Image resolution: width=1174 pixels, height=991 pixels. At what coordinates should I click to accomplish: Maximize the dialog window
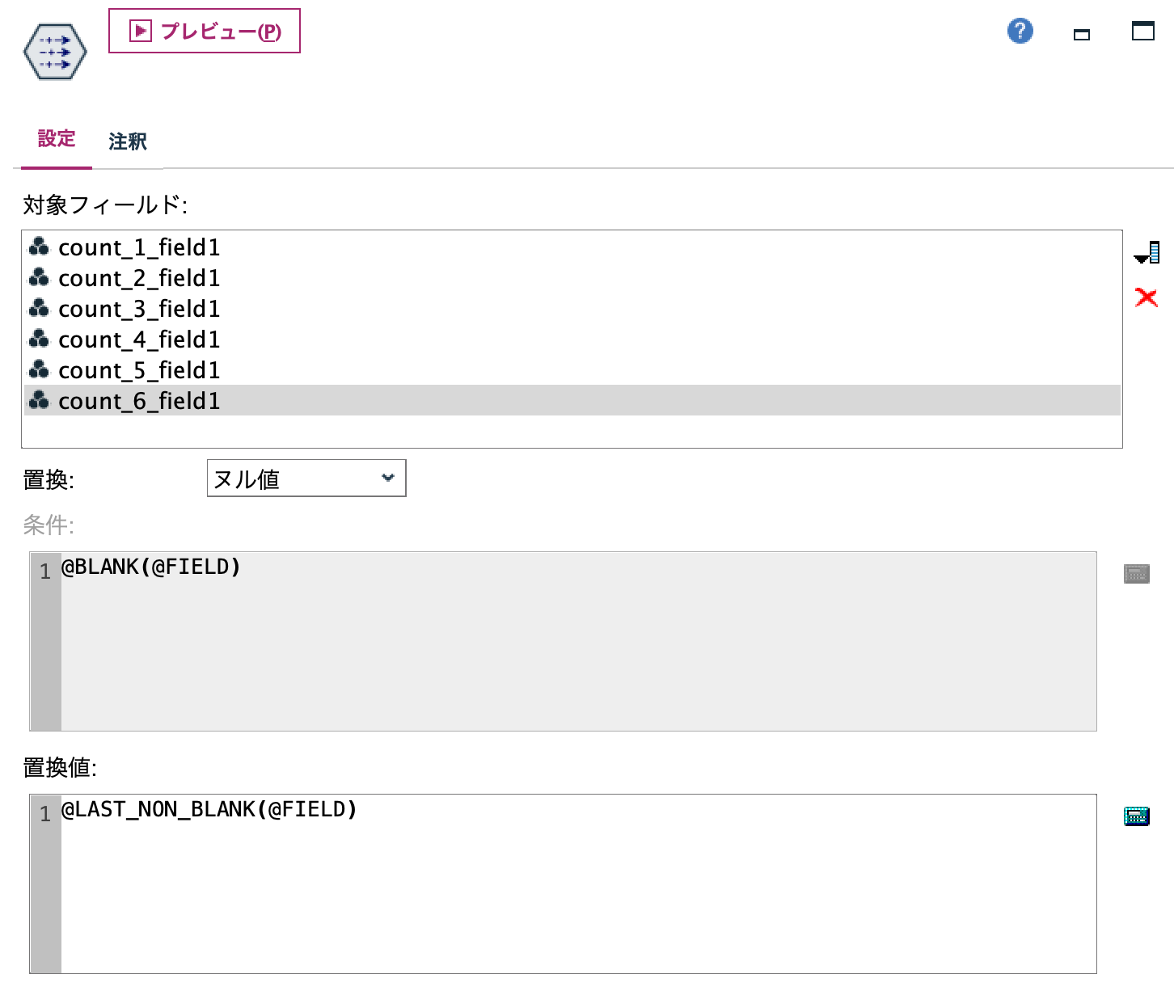point(1143,32)
